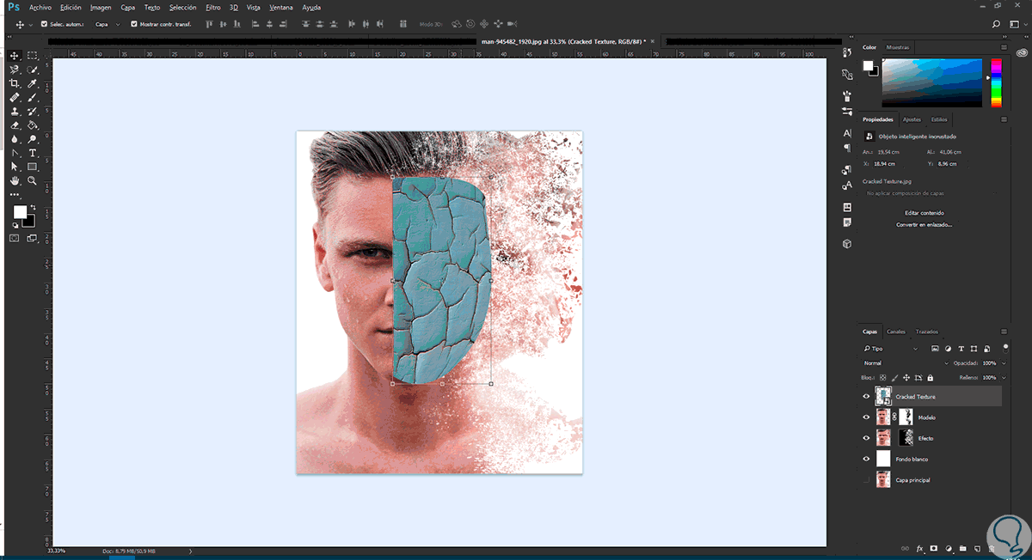Viewport: 1032px width, 560px height.
Task: Open the Archivo menu
Action: click(x=40, y=7)
